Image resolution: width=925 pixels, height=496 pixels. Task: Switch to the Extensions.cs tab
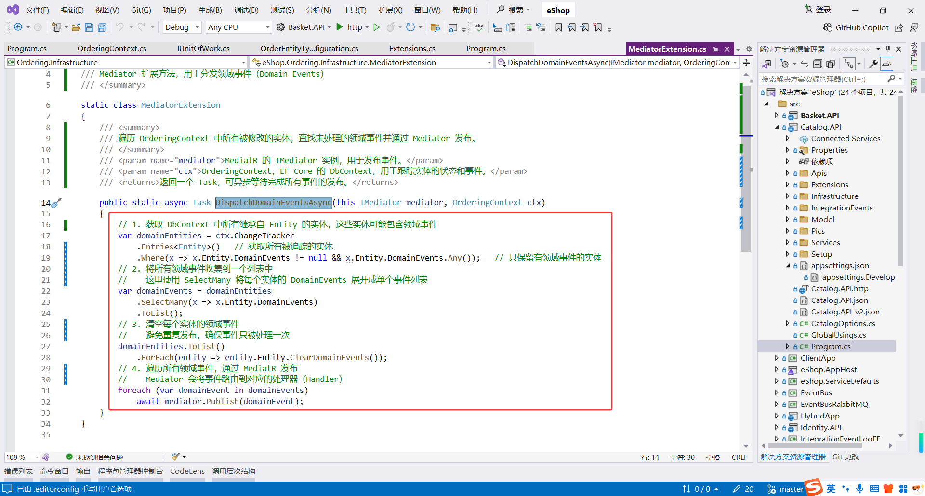pyautogui.click(x=412, y=48)
